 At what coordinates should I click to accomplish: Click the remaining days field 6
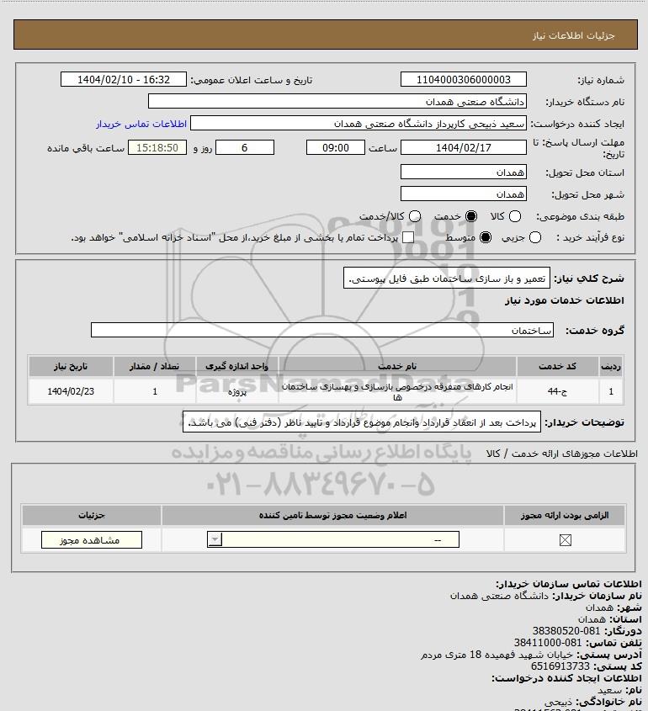244,147
